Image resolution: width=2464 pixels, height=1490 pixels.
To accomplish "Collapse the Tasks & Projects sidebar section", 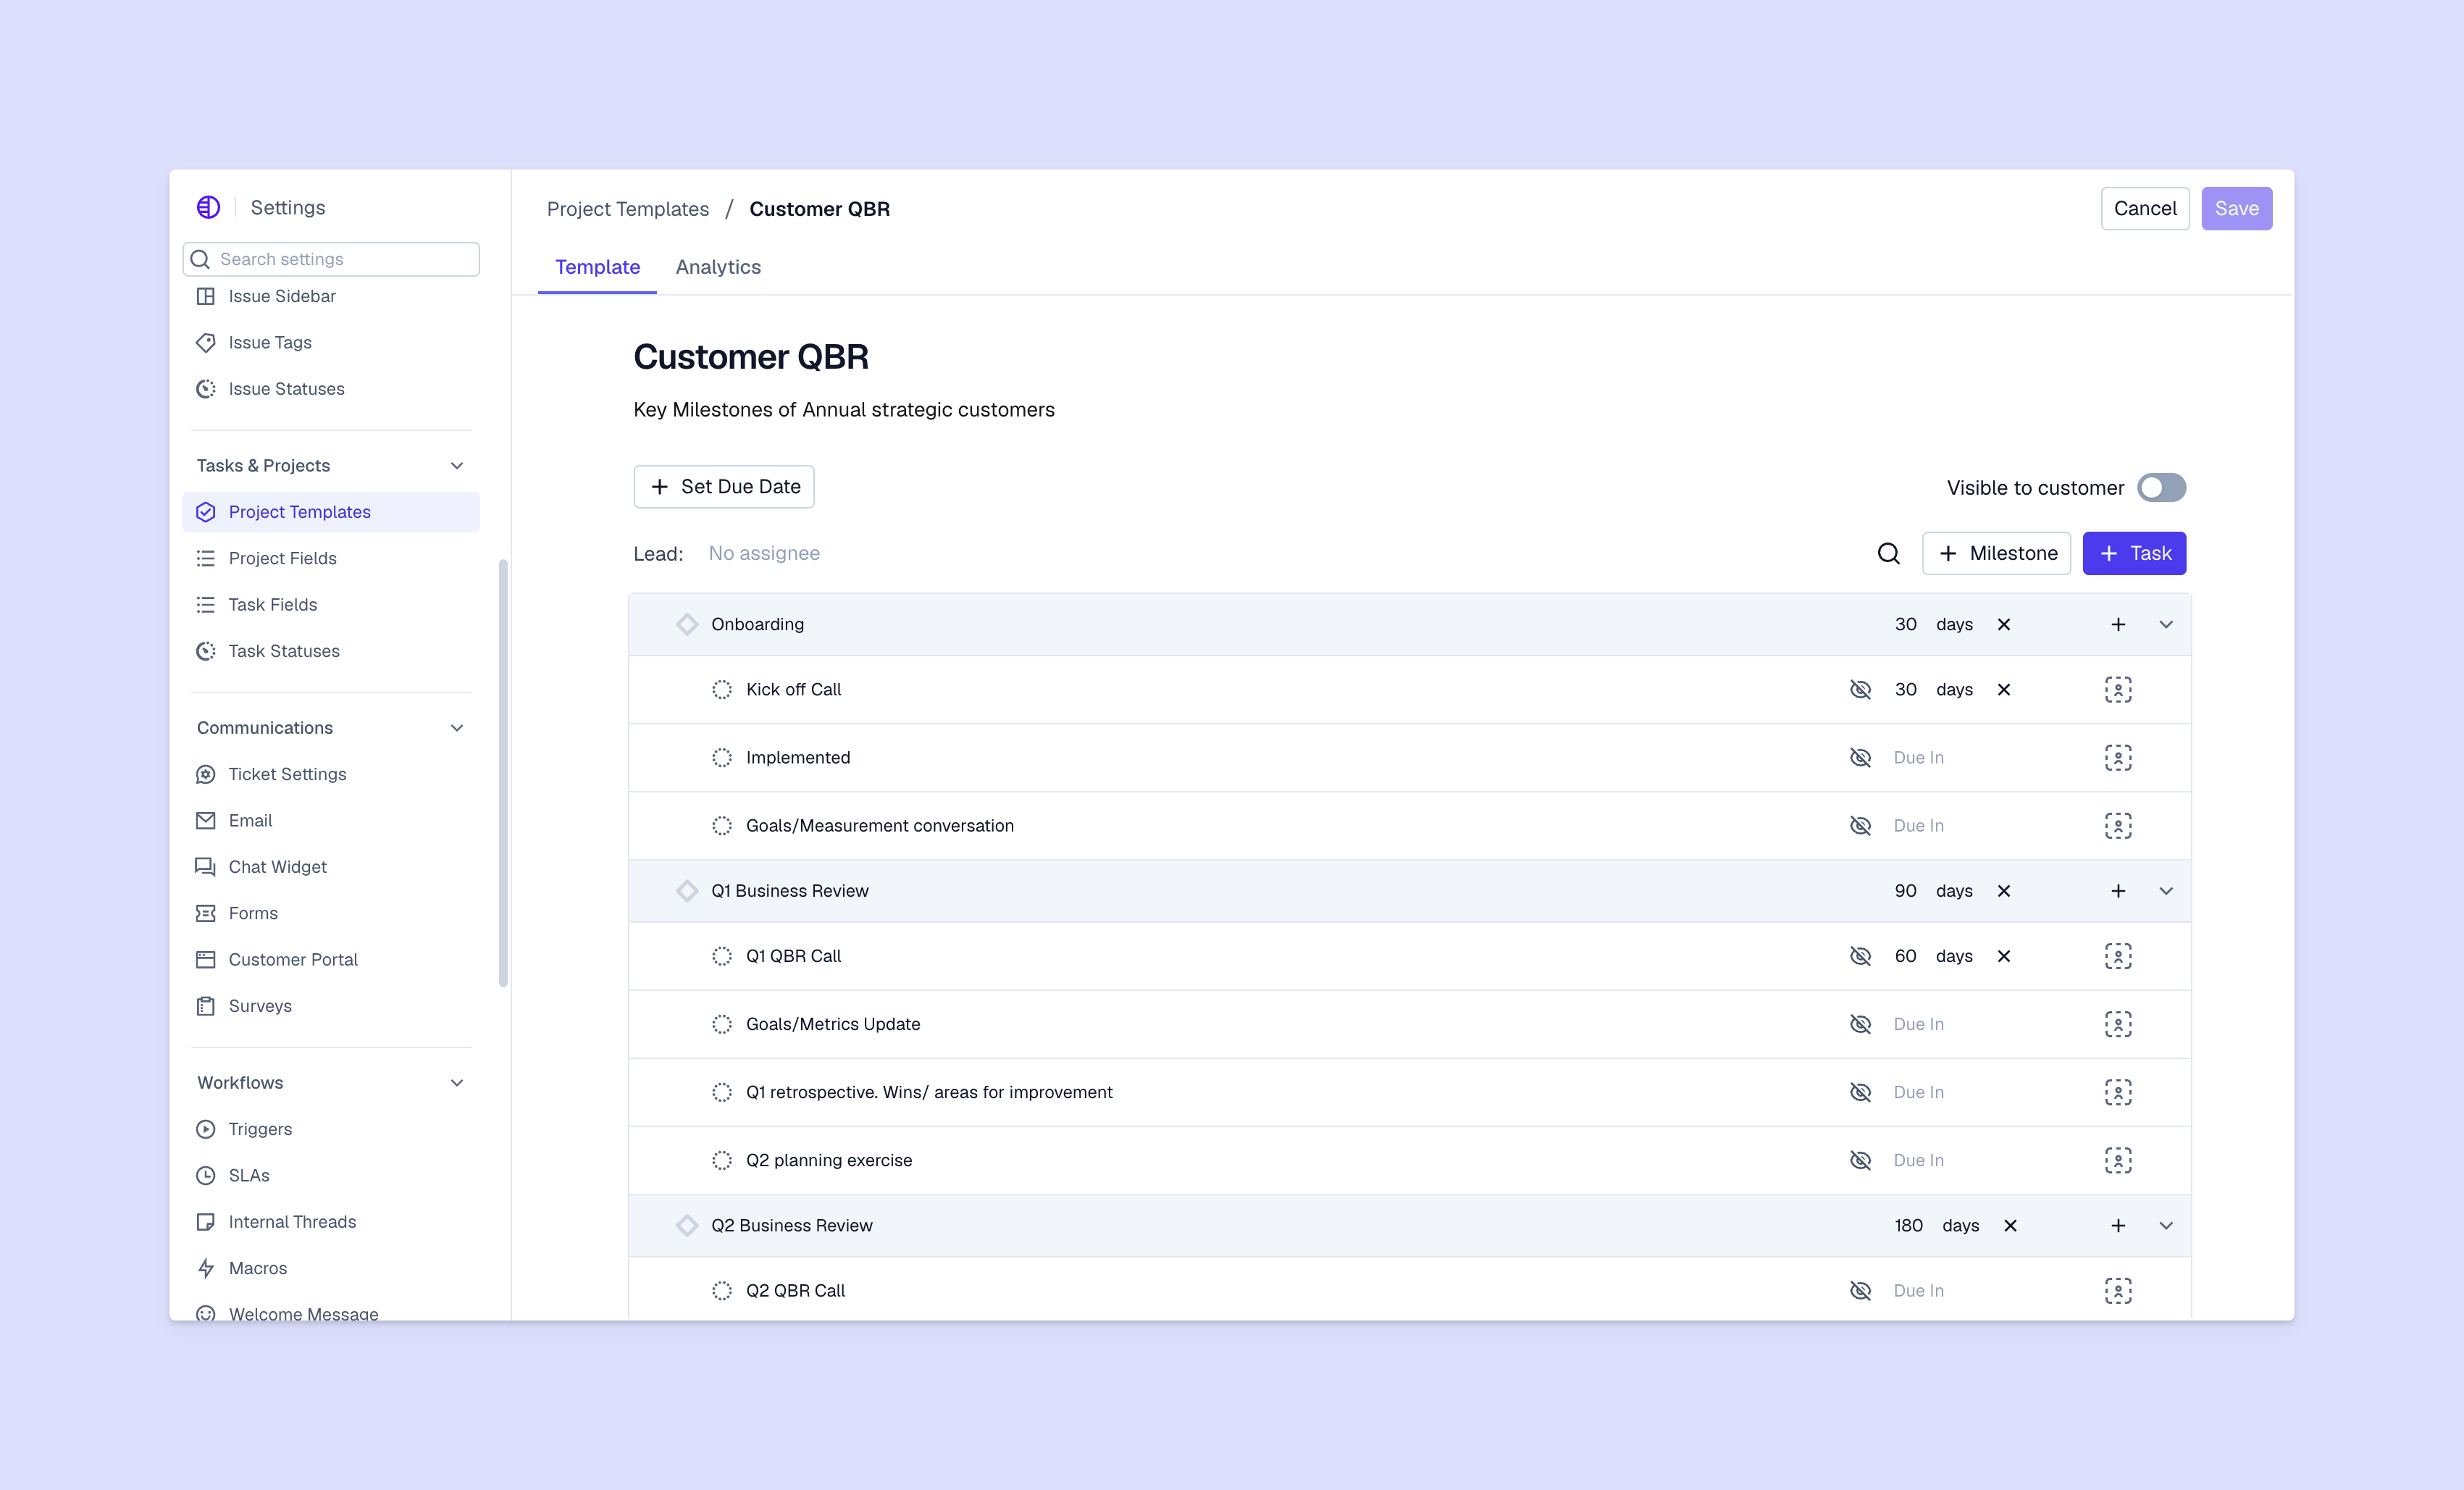I will [457, 466].
